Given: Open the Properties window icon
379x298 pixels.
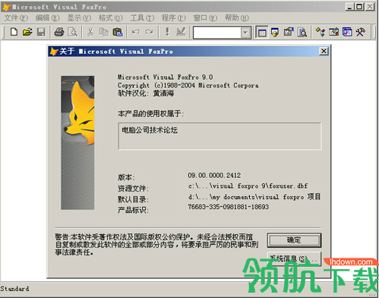Looking at the screenshot, I should [289, 32].
